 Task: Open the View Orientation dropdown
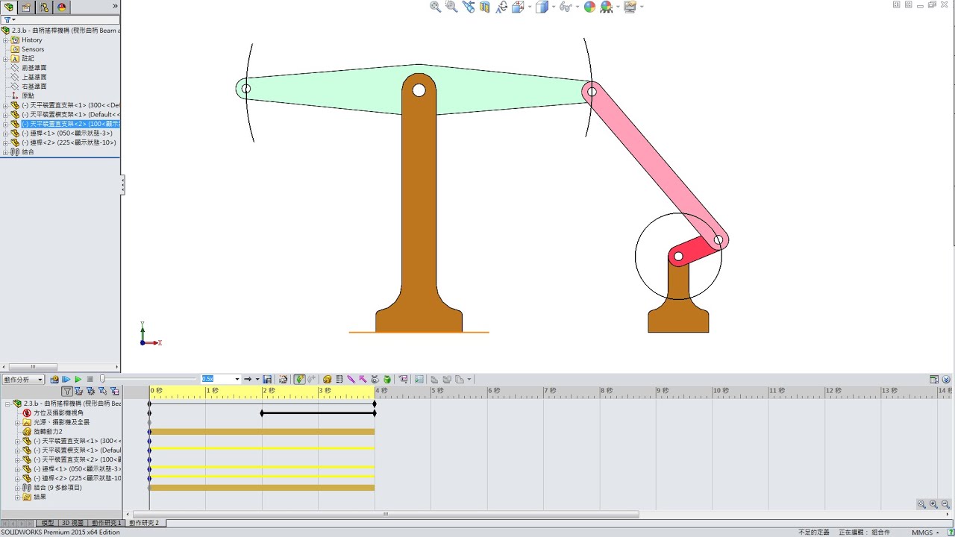530,7
